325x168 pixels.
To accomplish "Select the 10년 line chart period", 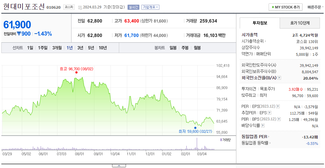I will (103, 48).
